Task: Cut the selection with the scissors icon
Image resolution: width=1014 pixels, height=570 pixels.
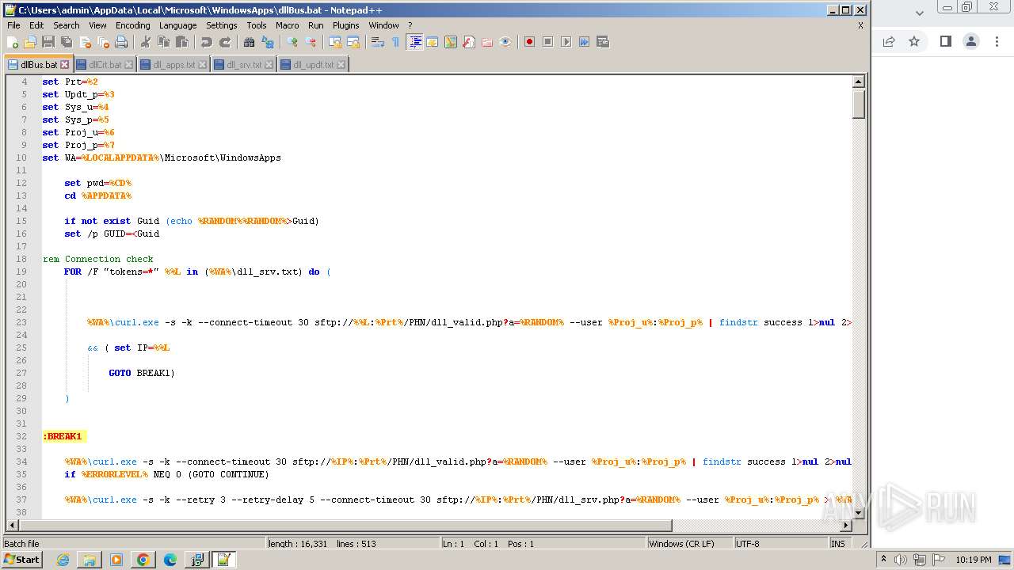Action: point(147,42)
